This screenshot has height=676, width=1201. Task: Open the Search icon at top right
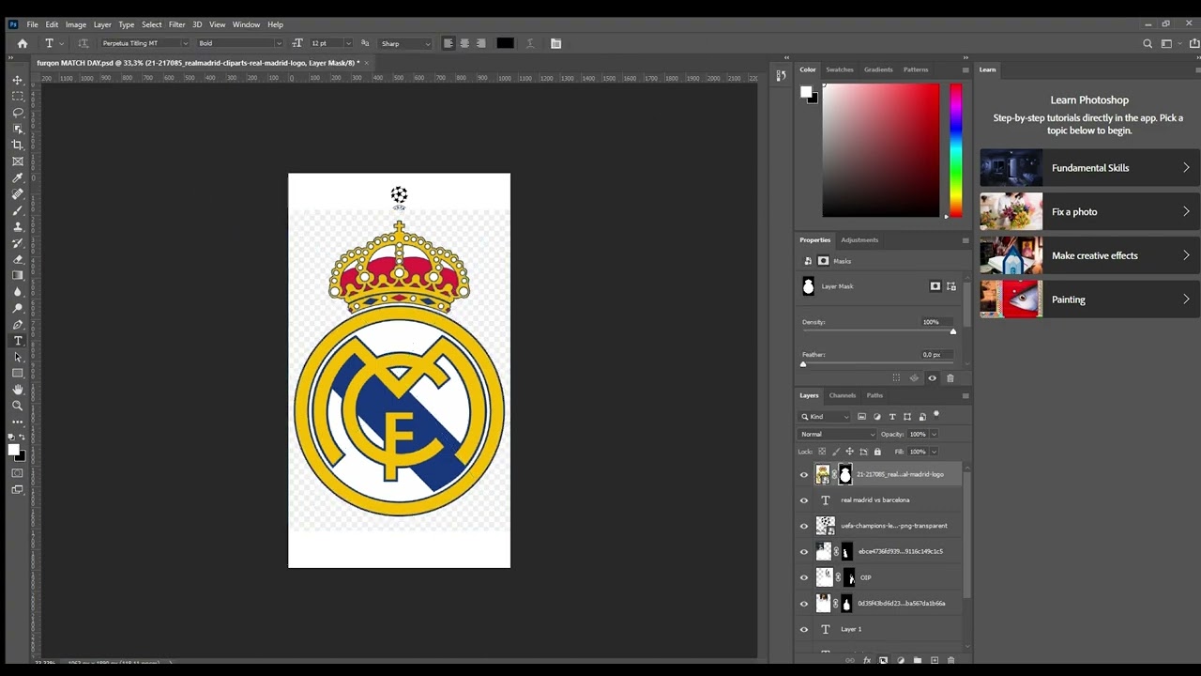[1148, 43]
